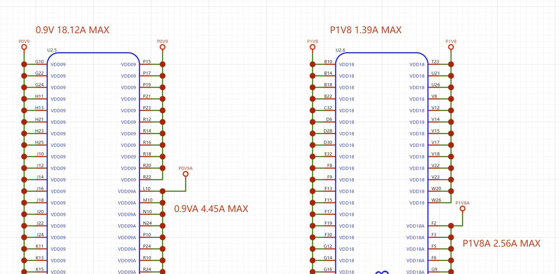Select the P0V9 power port above pin G10

(x=24, y=47)
